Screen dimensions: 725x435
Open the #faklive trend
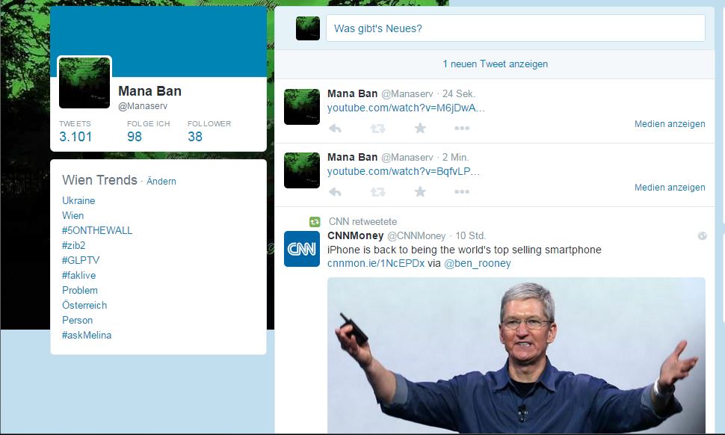click(x=79, y=275)
